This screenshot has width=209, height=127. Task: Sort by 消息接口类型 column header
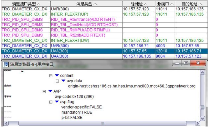click(x=25, y=4)
